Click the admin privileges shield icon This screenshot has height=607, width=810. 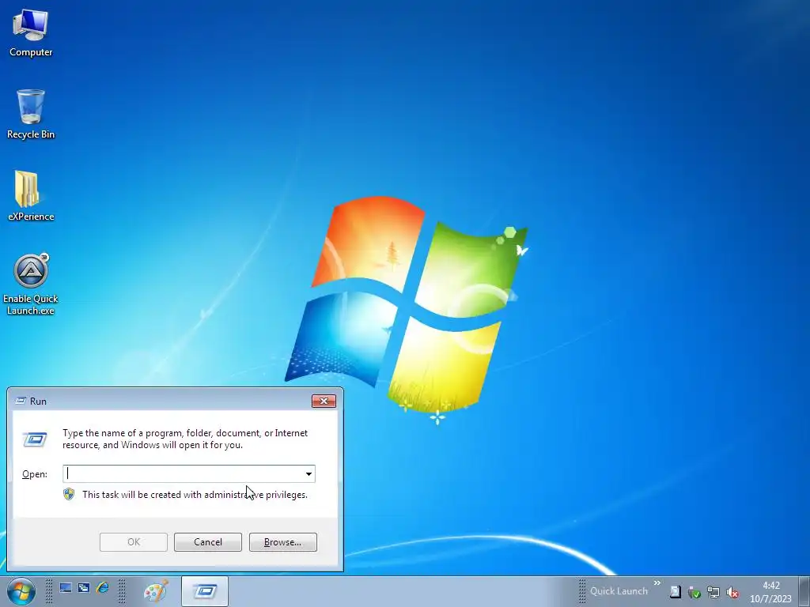(x=69, y=495)
